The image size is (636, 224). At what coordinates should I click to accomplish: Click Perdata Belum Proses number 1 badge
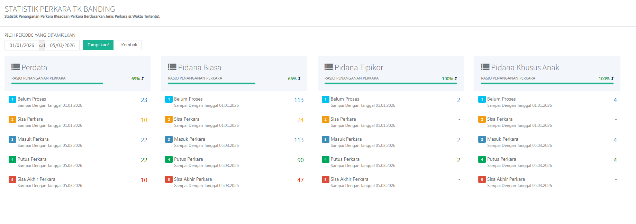pos(12,100)
